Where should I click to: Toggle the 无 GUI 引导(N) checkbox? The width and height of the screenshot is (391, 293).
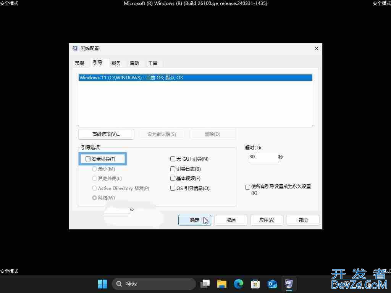coord(173,159)
